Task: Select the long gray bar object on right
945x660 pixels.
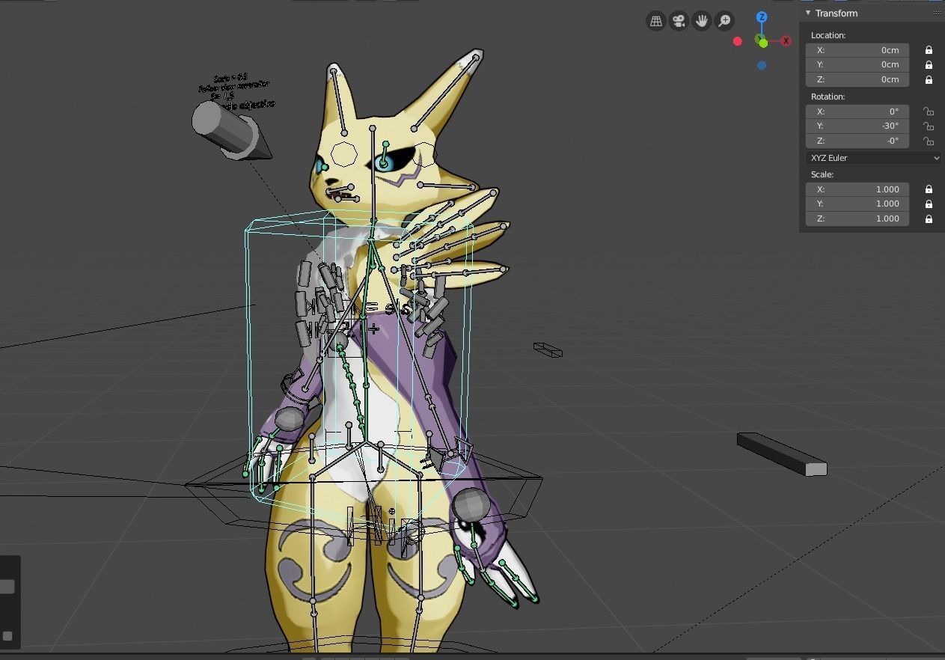Action: tap(782, 453)
